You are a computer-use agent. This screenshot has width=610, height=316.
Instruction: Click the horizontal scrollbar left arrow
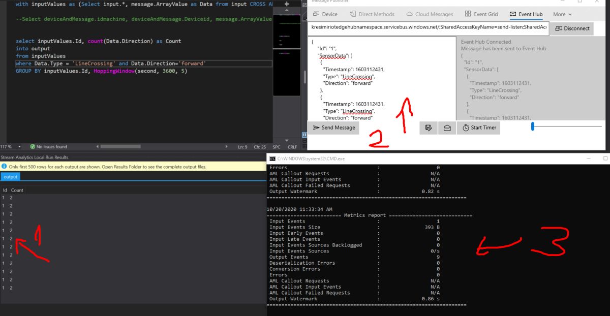[x=97, y=147]
